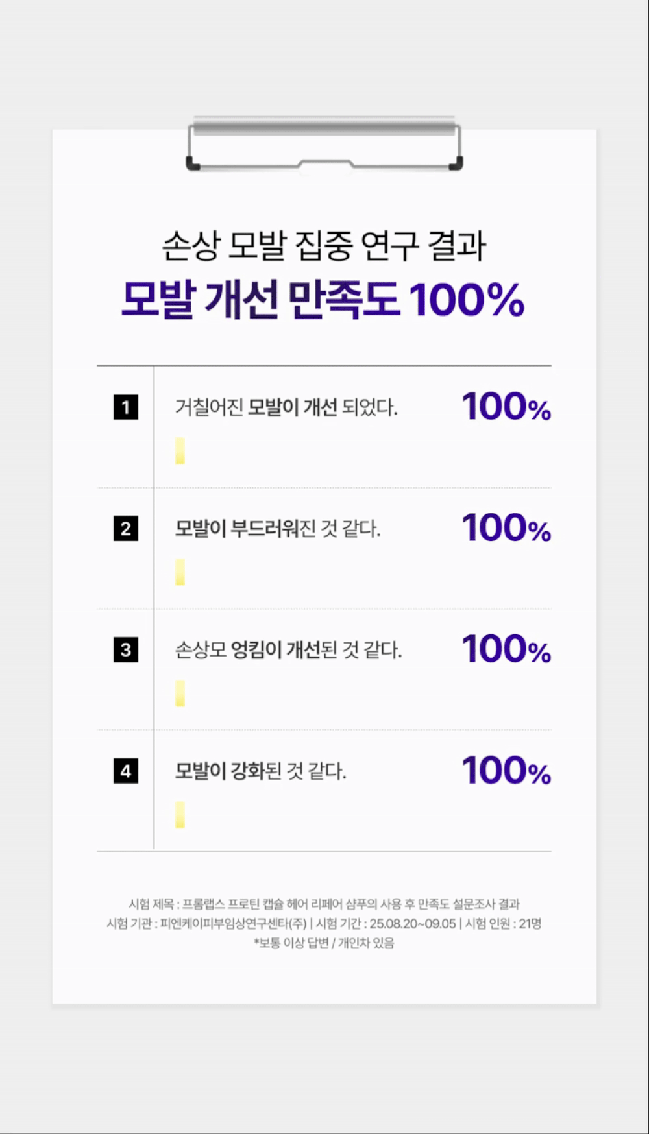Click the number 2 badge icon
The height and width of the screenshot is (1134, 649).
(125, 529)
